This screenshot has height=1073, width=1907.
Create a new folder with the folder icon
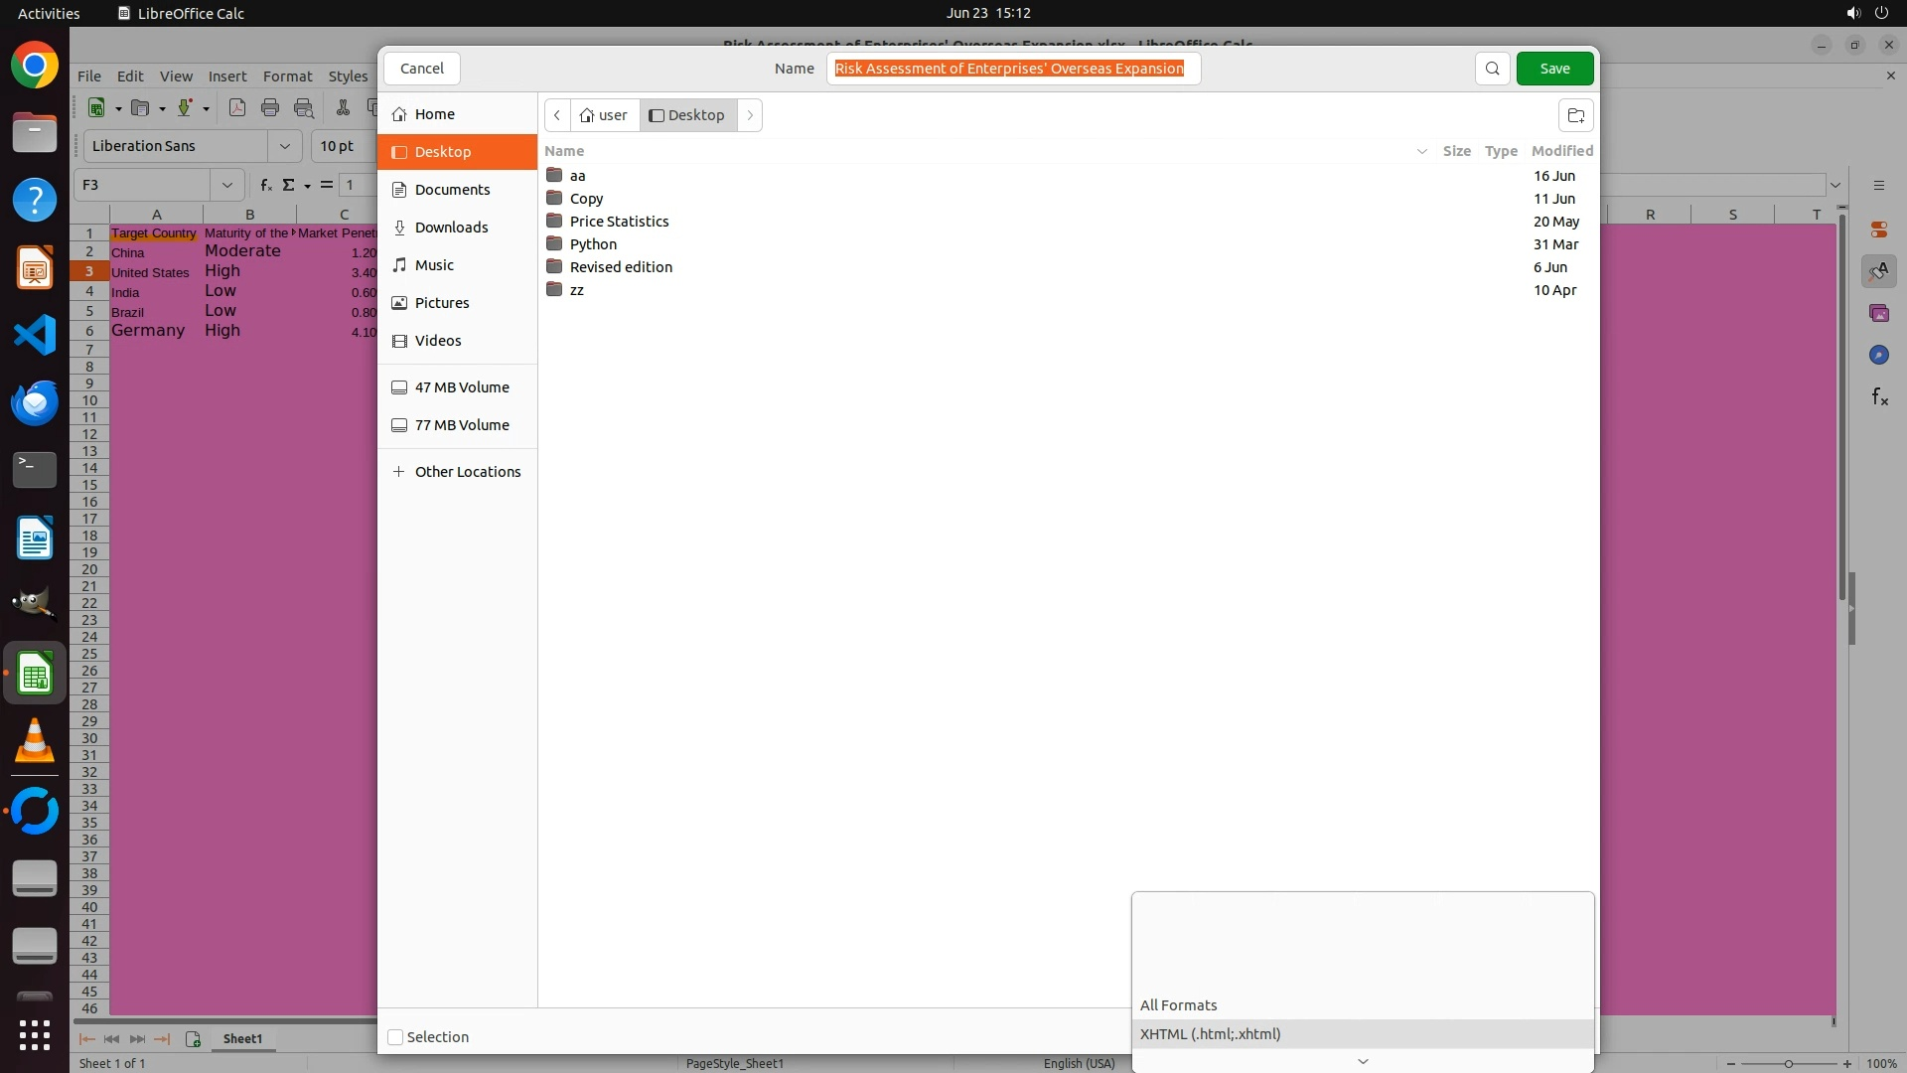point(1575,115)
